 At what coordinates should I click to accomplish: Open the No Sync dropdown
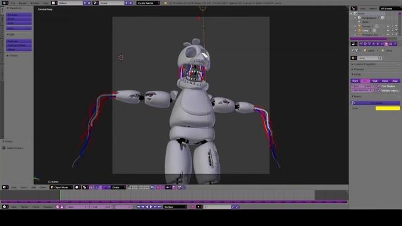(175, 207)
